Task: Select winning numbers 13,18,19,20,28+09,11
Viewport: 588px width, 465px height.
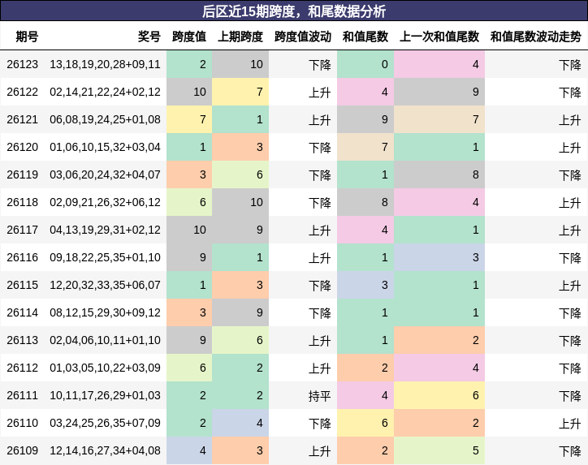Action: pos(105,64)
